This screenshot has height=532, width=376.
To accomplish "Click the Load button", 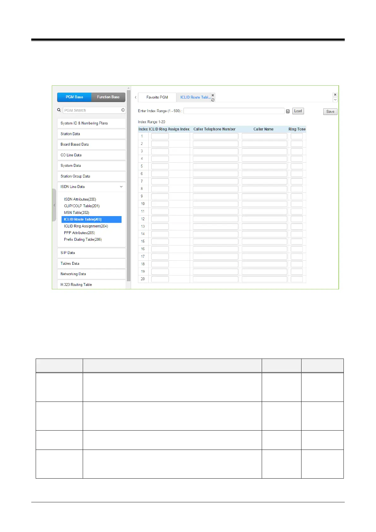I will pyautogui.click(x=298, y=111).
